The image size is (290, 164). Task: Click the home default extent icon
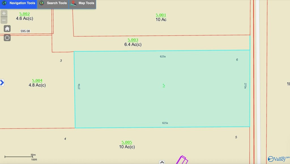[7, 29]
